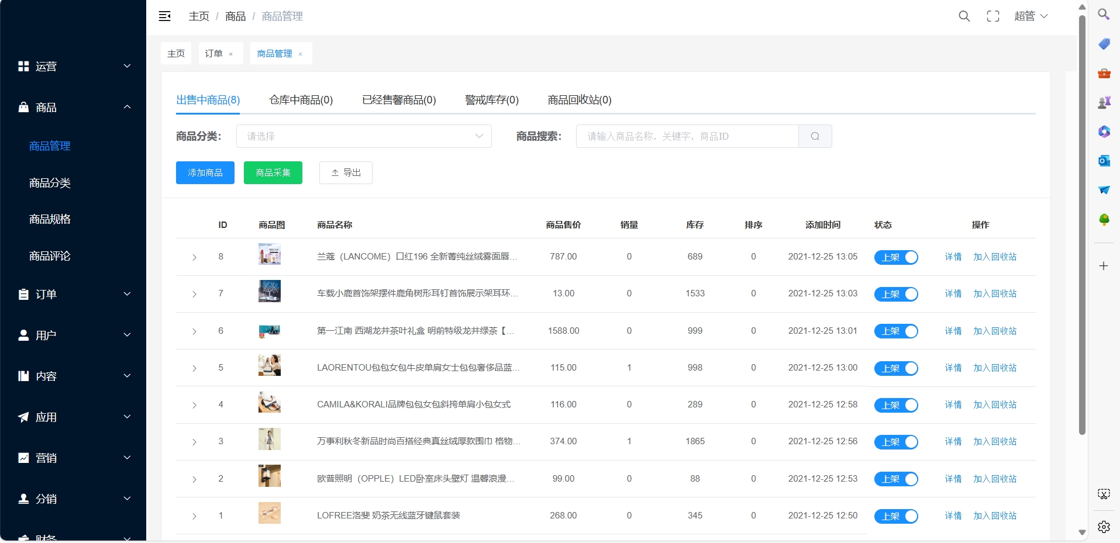1120x543 pixels.
Task: Click thumbnail image of product ID 5
Action: point(270,365)
